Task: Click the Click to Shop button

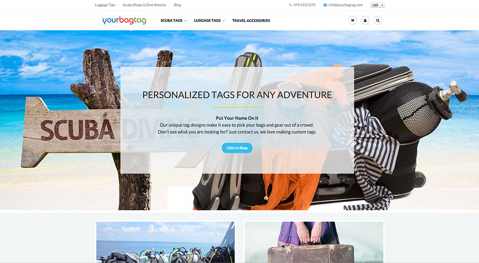Action: (x=237, y=148)
